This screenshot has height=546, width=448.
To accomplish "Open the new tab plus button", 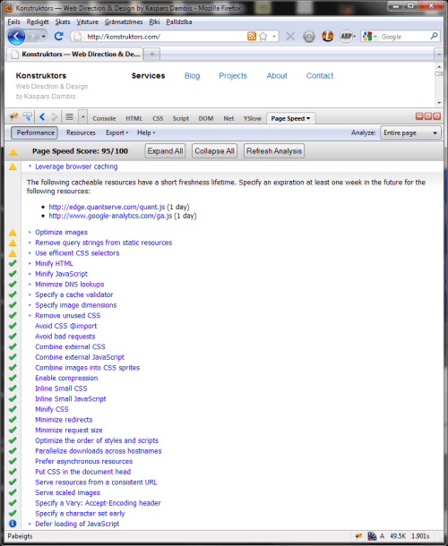I will (x=151, y=54).
